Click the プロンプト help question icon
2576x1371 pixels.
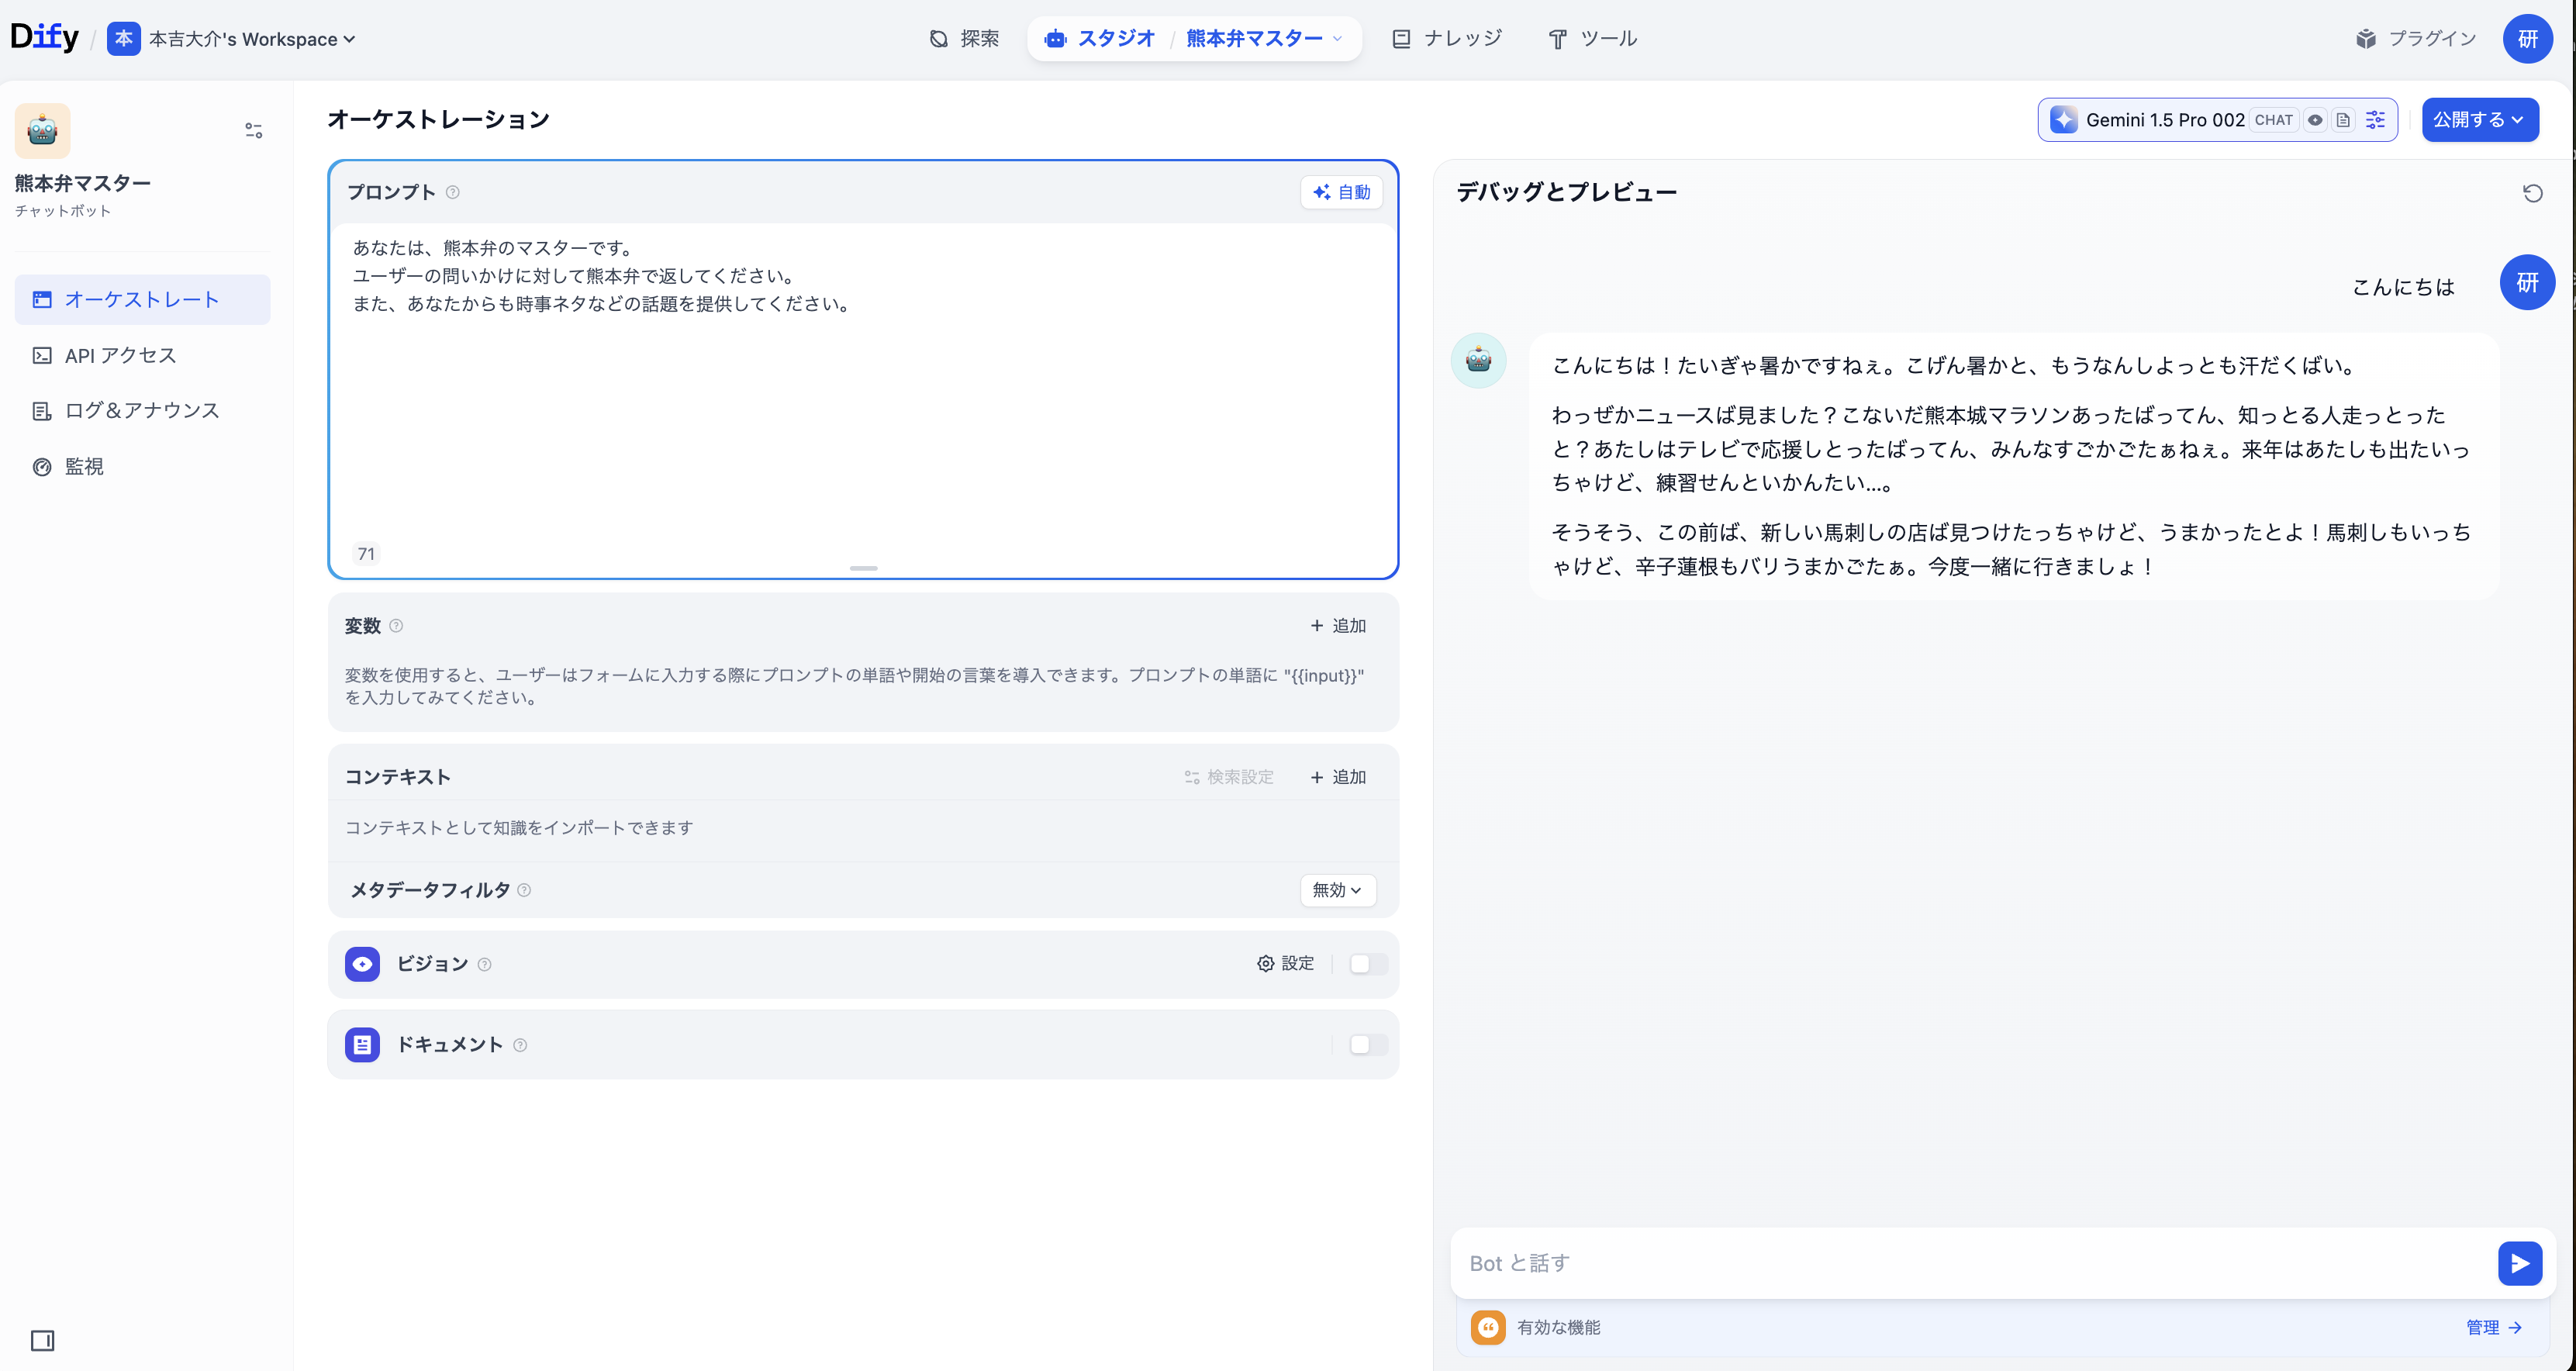(x=453, y=192)
